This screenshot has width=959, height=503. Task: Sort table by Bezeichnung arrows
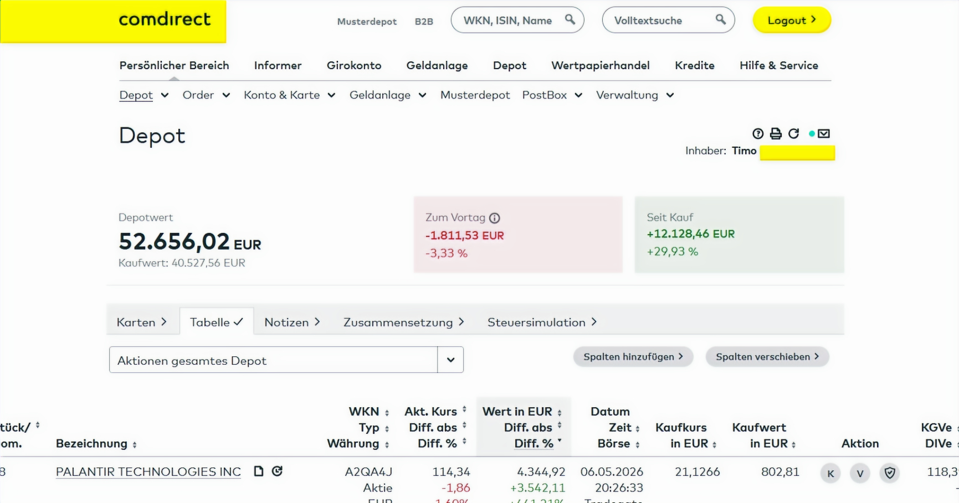tap(135, 444)
